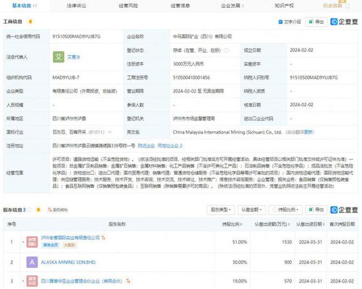Click logo of shareholder with 19.00%
Screen dimensions: 362x289
pos(32,281)
